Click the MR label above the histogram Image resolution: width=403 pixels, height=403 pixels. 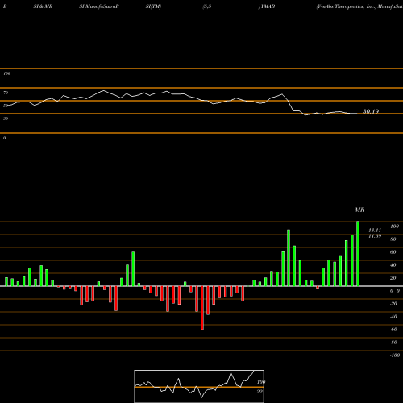(x=359, y=210)
